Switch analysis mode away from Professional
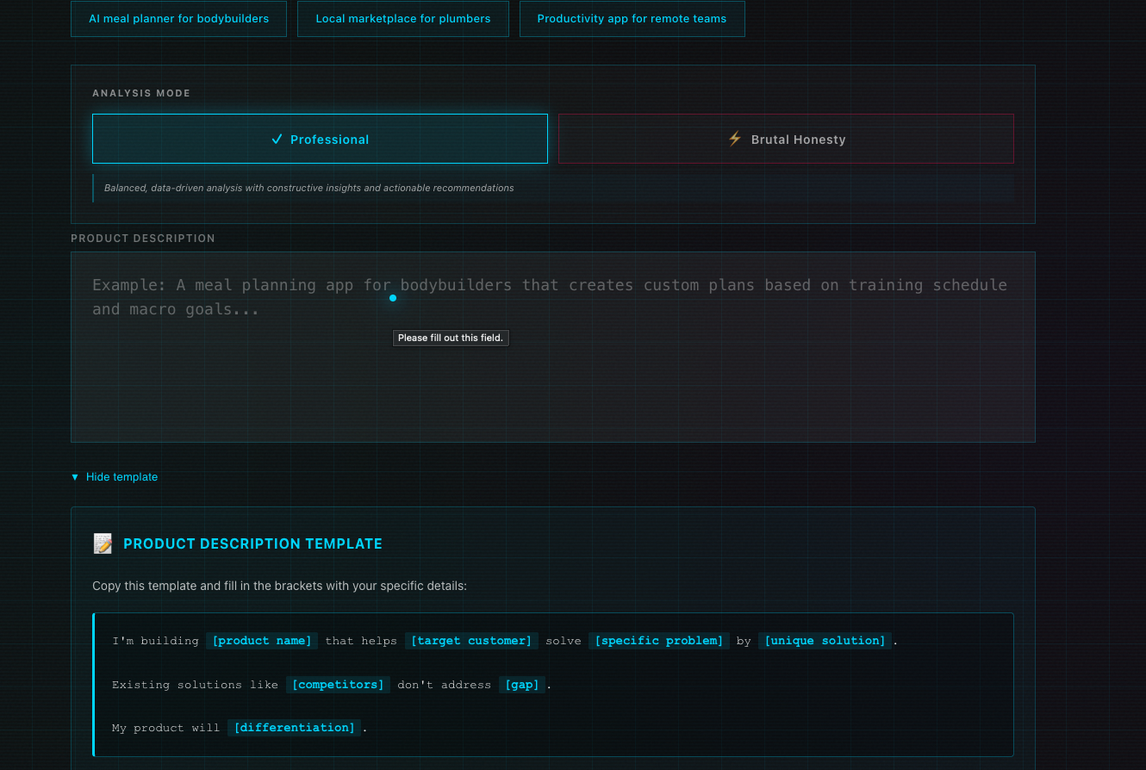The height and width of the screenshot is (770, 1146). [786, 139]
